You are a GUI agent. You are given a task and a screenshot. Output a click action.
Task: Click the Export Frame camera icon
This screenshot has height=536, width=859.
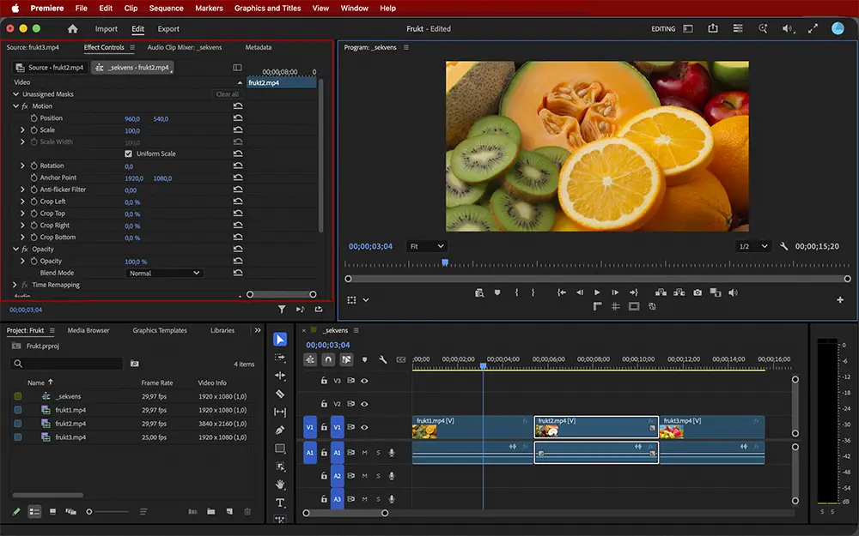pos(698,292)
